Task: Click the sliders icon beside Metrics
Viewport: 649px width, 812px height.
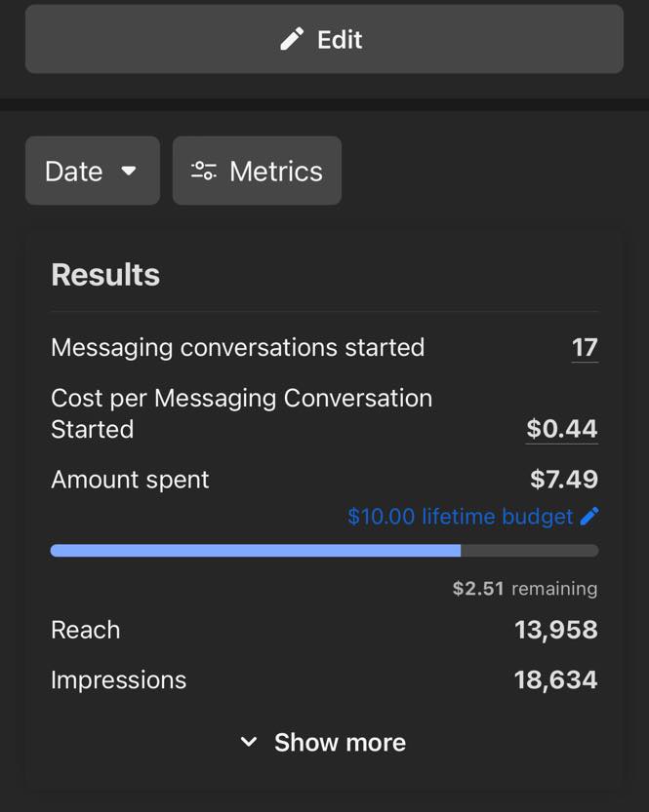Action: [203, 172]
